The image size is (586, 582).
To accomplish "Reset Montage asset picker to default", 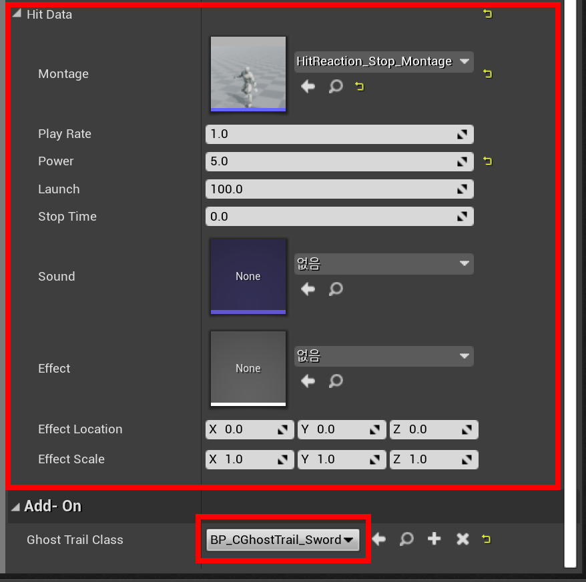I will point(359,87).
